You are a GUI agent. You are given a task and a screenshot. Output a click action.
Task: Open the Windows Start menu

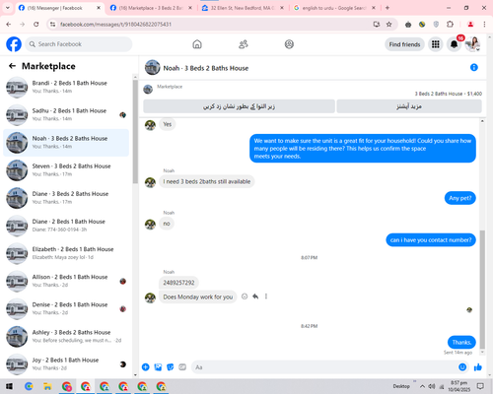(9, 386)
